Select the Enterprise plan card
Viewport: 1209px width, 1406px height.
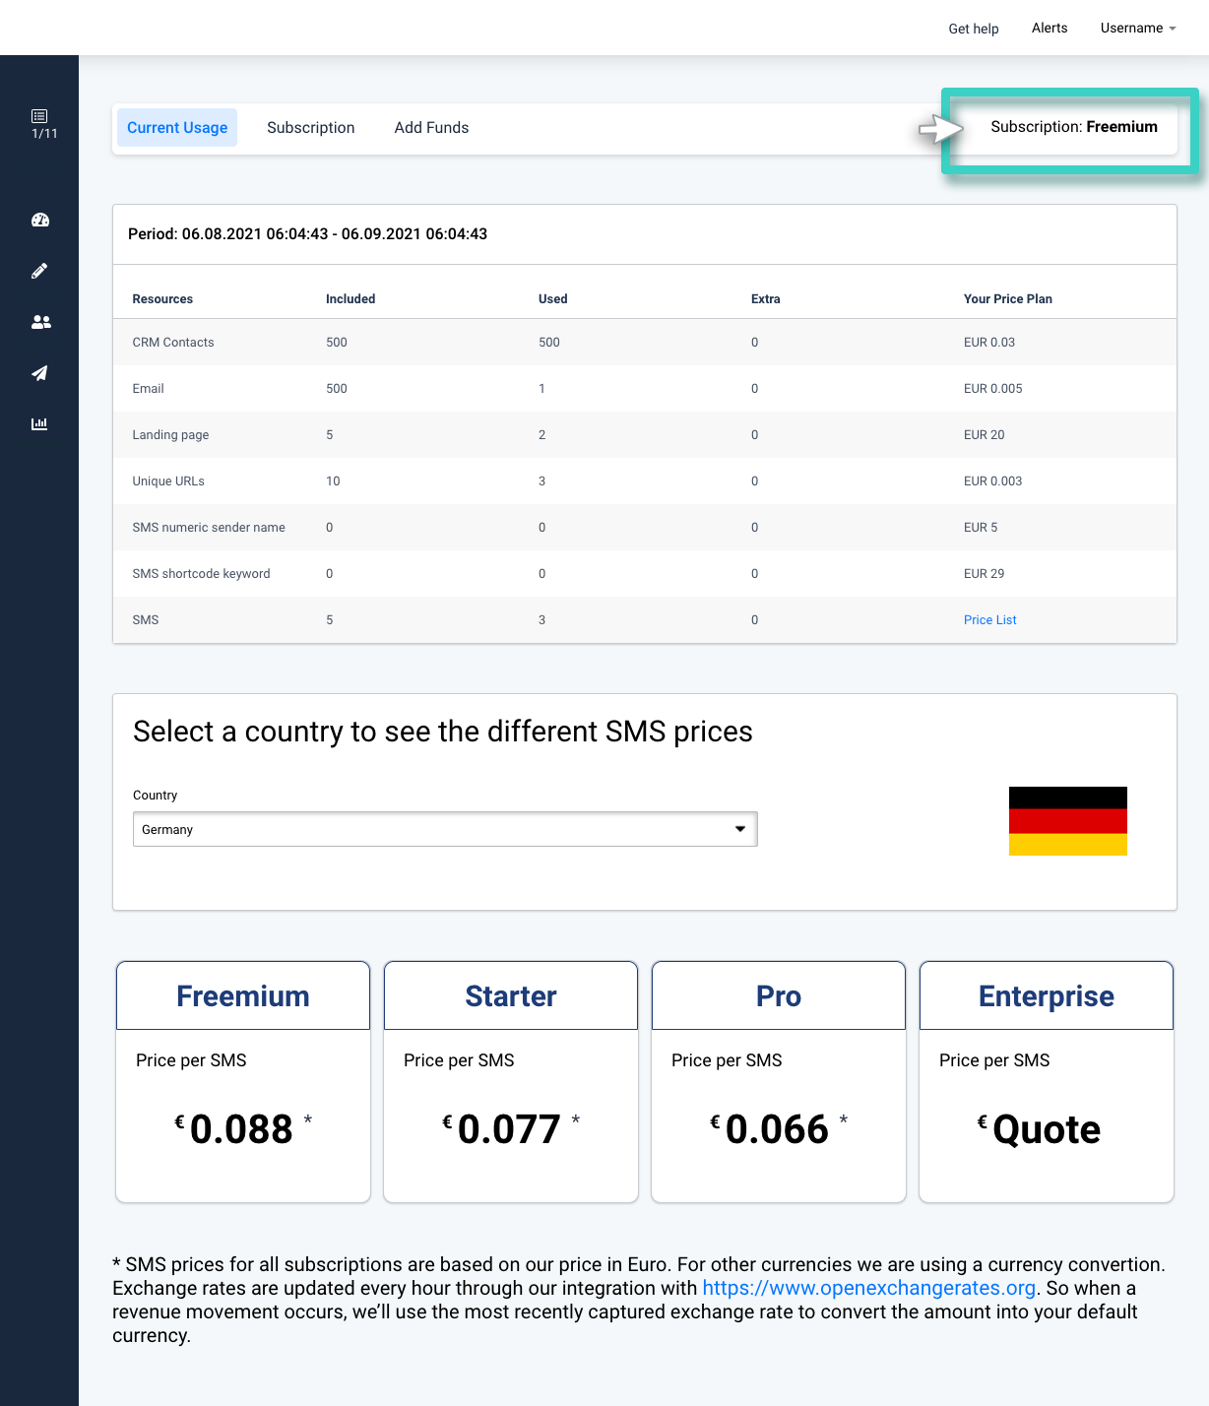point(1047,1082)
